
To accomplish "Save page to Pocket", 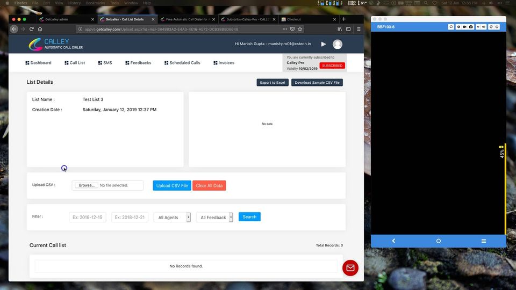I will coord(292,29).
